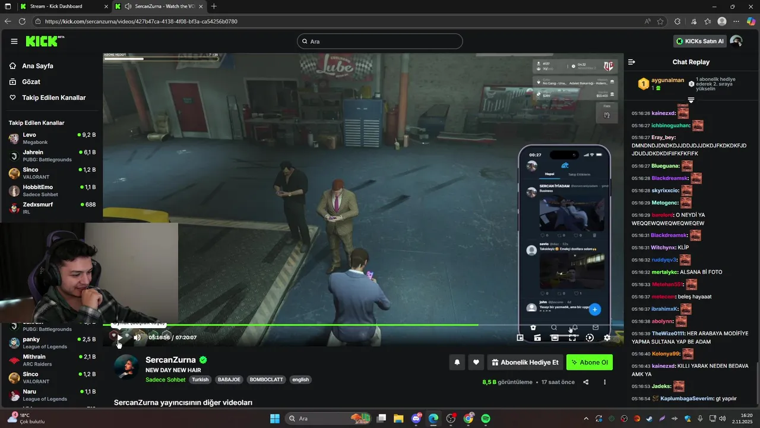Click the browser address bar URL
This screenshot has width=760, height=428.
[141, 21]
